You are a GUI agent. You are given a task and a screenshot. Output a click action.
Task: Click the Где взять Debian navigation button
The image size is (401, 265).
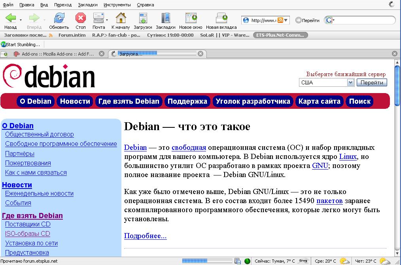click(x=129, y=101)
